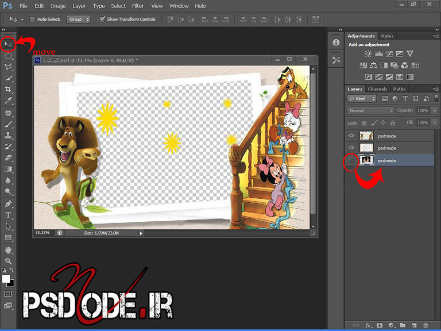
Task: Open layer filter Kind dropdown
Action: click(x=362, y=98)
